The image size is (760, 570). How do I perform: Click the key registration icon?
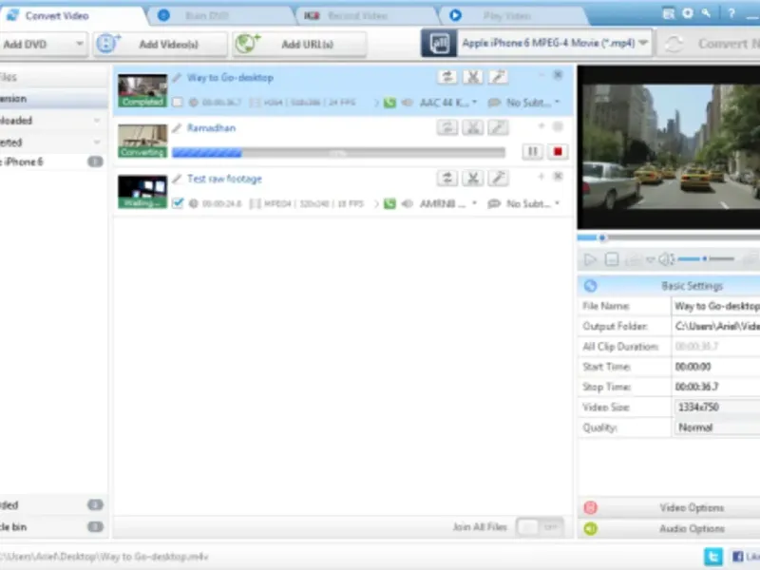point(706,13)
